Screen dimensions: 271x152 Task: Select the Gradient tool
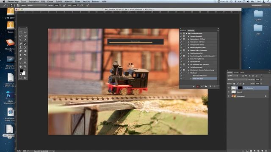point(25,51)
